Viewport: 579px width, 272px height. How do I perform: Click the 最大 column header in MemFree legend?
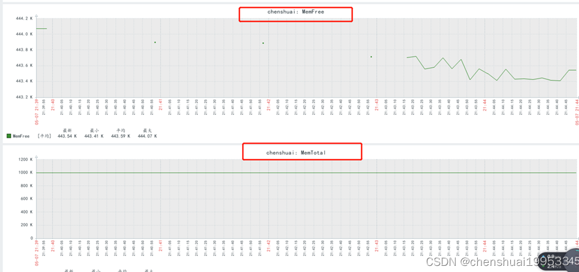click(x=147, y=130)
